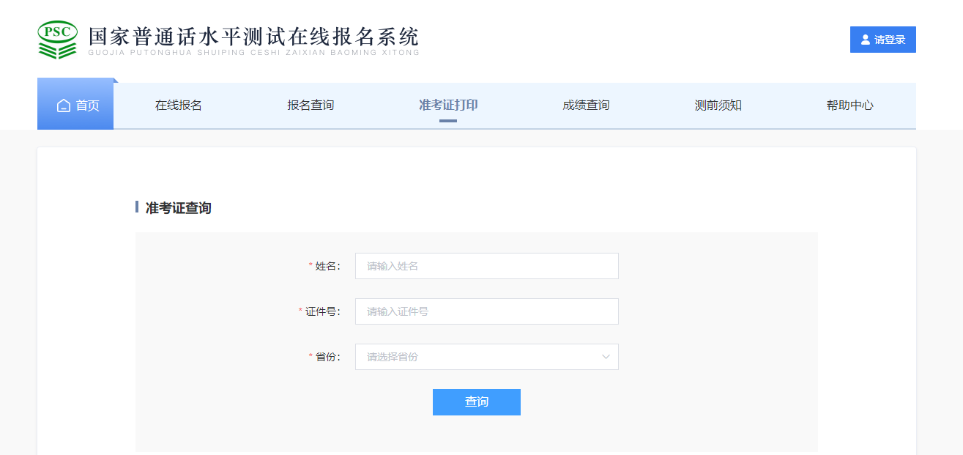
Task: Click the green PSC logo icon
Action: click(x=57, y=40)
